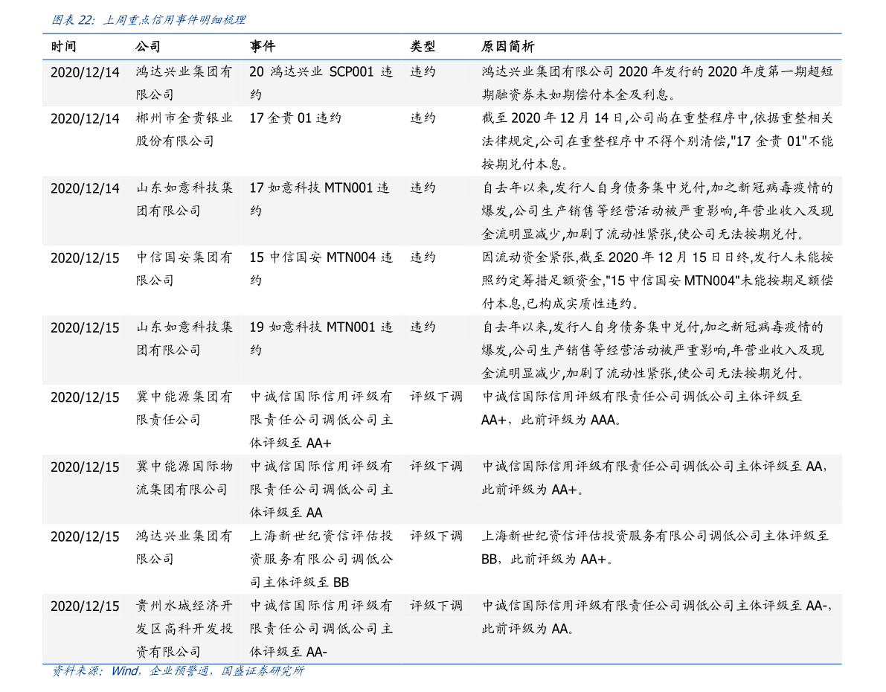Click the table title "图表 22: 上周重点信用事件明细梳理"
Image resolution: width=886 pixels, height=692 pixels.
point(149,20)
